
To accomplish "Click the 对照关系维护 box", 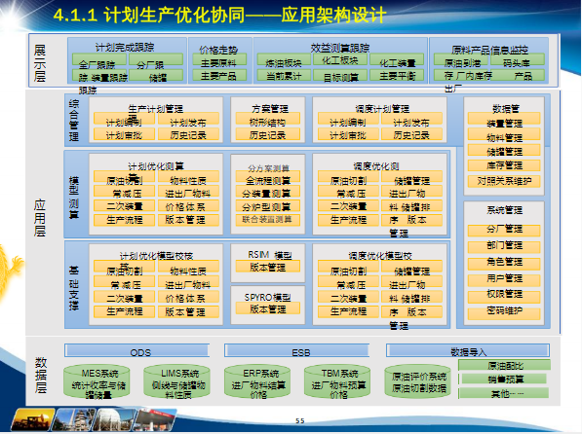I will 504,181.
